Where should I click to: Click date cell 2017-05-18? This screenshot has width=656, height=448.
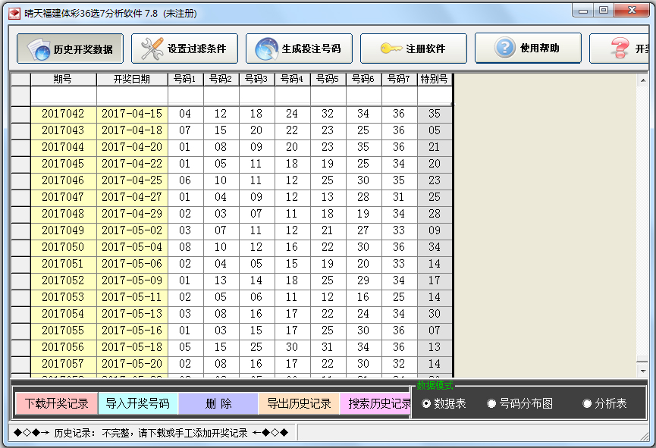pos(132,347)
